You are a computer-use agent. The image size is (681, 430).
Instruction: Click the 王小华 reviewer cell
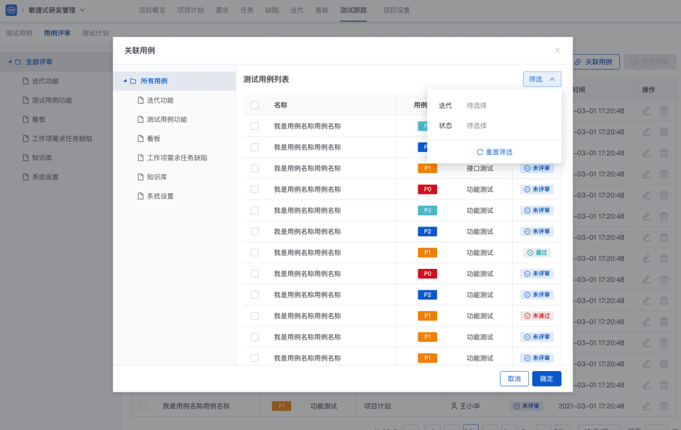(465, 406)
